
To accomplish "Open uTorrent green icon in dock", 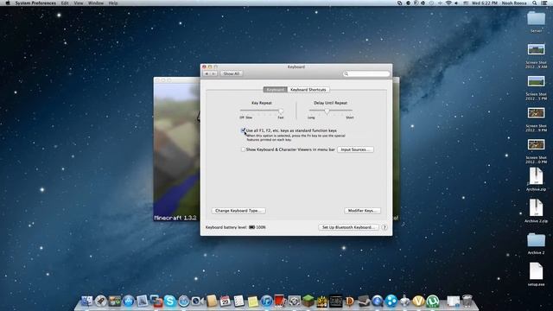I will pyautogui.click(x=432, y=301).
